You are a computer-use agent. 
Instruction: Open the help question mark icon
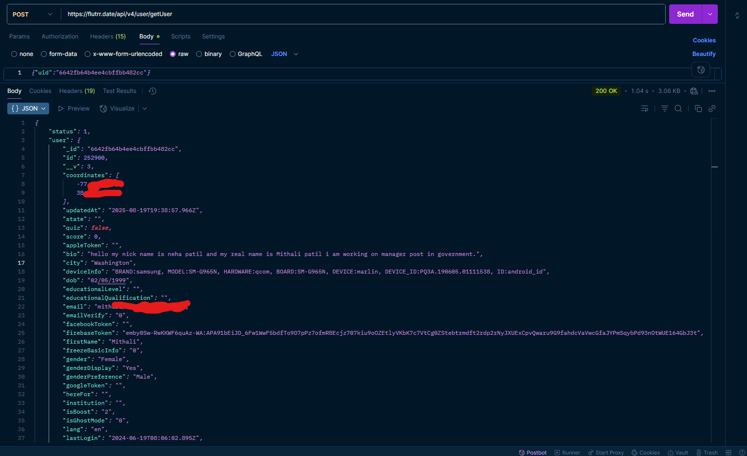tap(742, 453)
